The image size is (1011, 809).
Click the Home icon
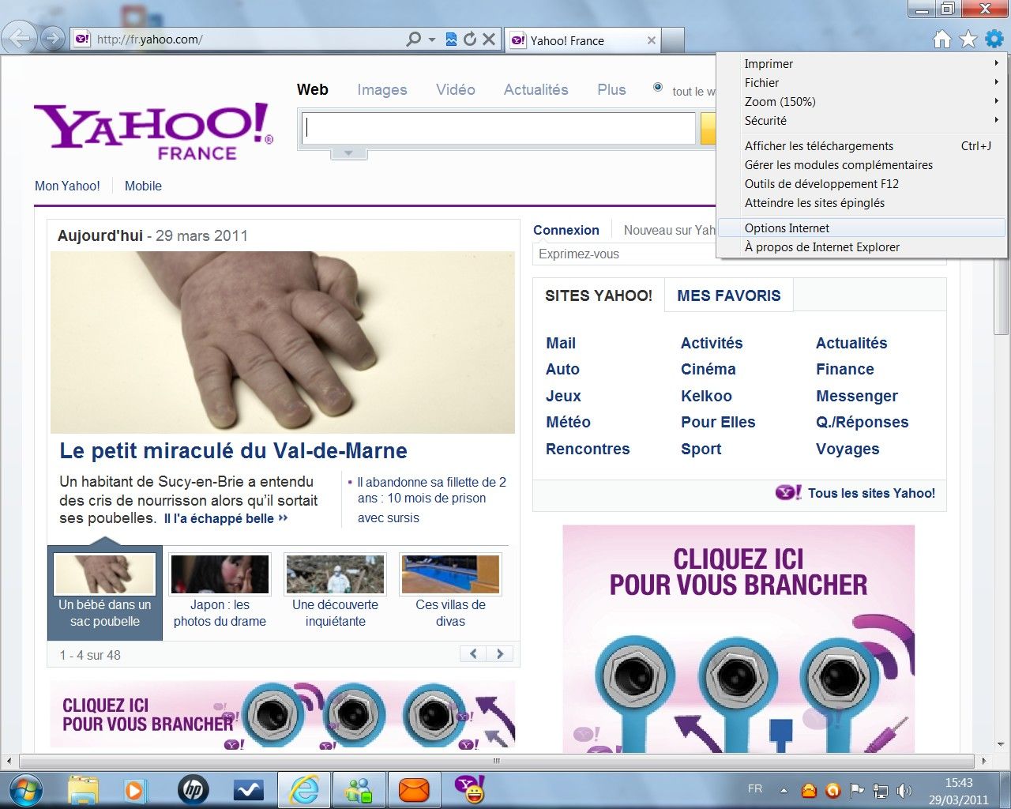(941, 39)
